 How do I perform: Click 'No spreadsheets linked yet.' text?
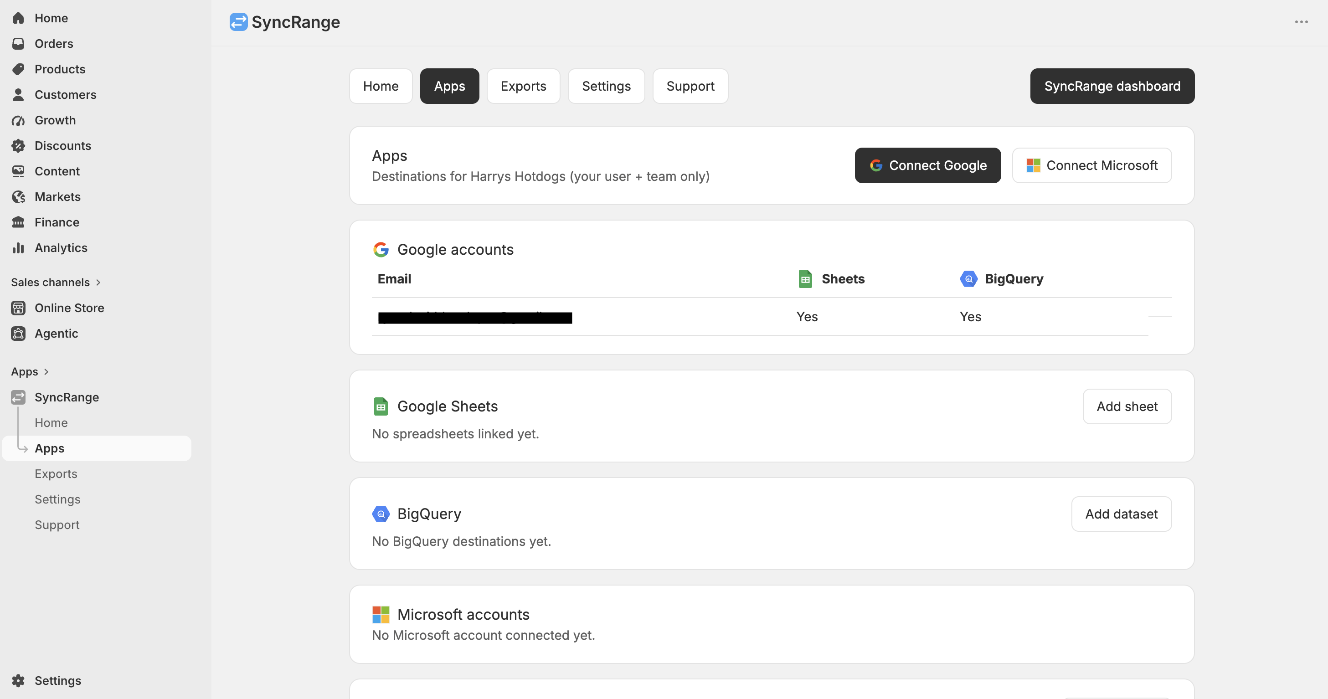(x=455, y=433)
